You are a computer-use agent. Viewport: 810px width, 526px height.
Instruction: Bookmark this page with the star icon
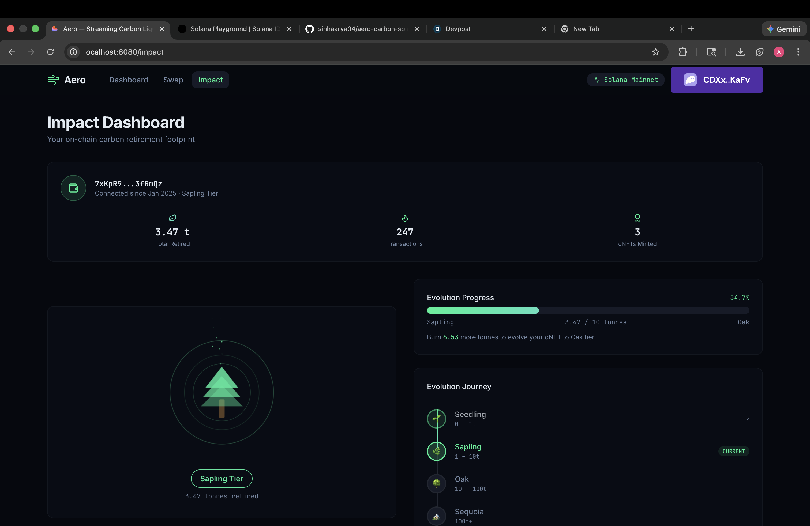pyautogui.click(x=655, y=52)
